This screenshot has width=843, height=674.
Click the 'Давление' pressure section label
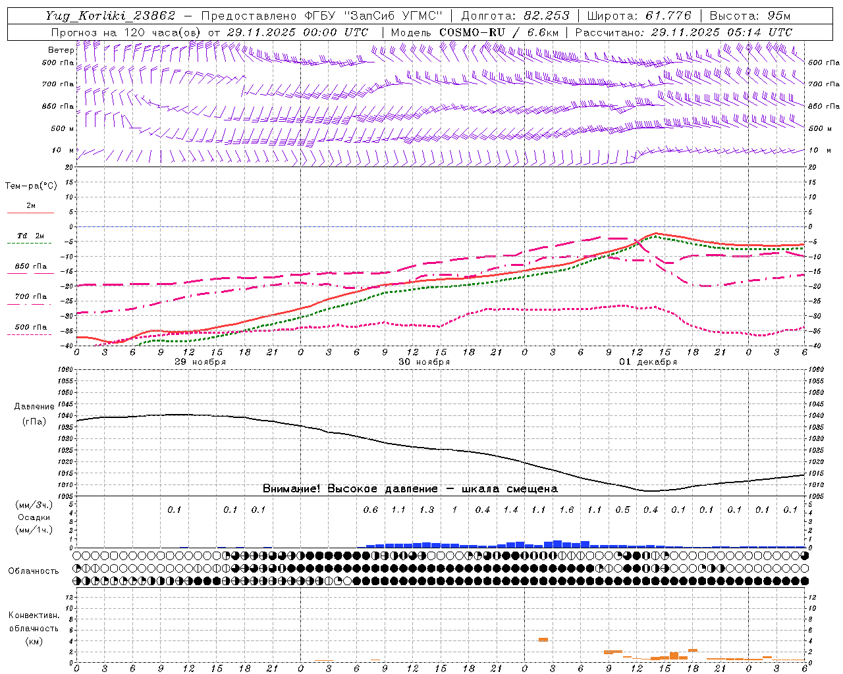click(x=34, y=406)
